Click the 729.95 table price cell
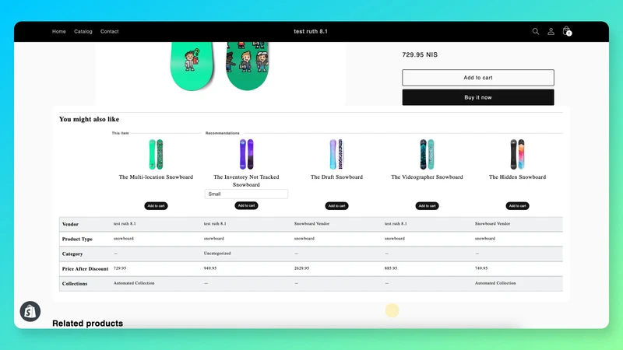623x350 pixels. point(120,268)
